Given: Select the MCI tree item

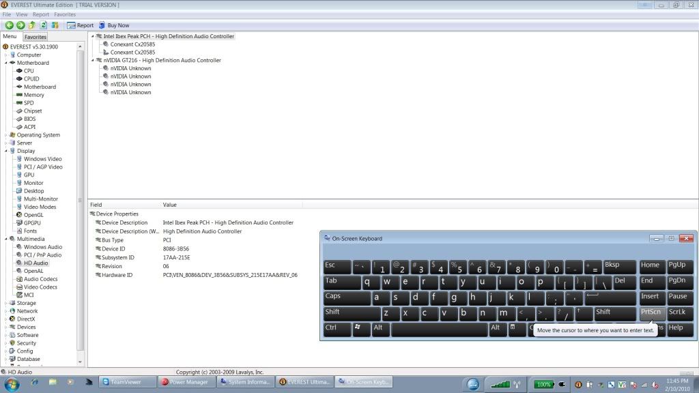Looking at the screenshot, I should click(x=29, y=295).
